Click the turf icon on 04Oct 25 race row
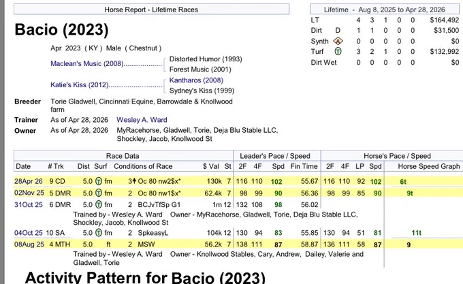The image size is (463, 284). [x=99, y=233]
